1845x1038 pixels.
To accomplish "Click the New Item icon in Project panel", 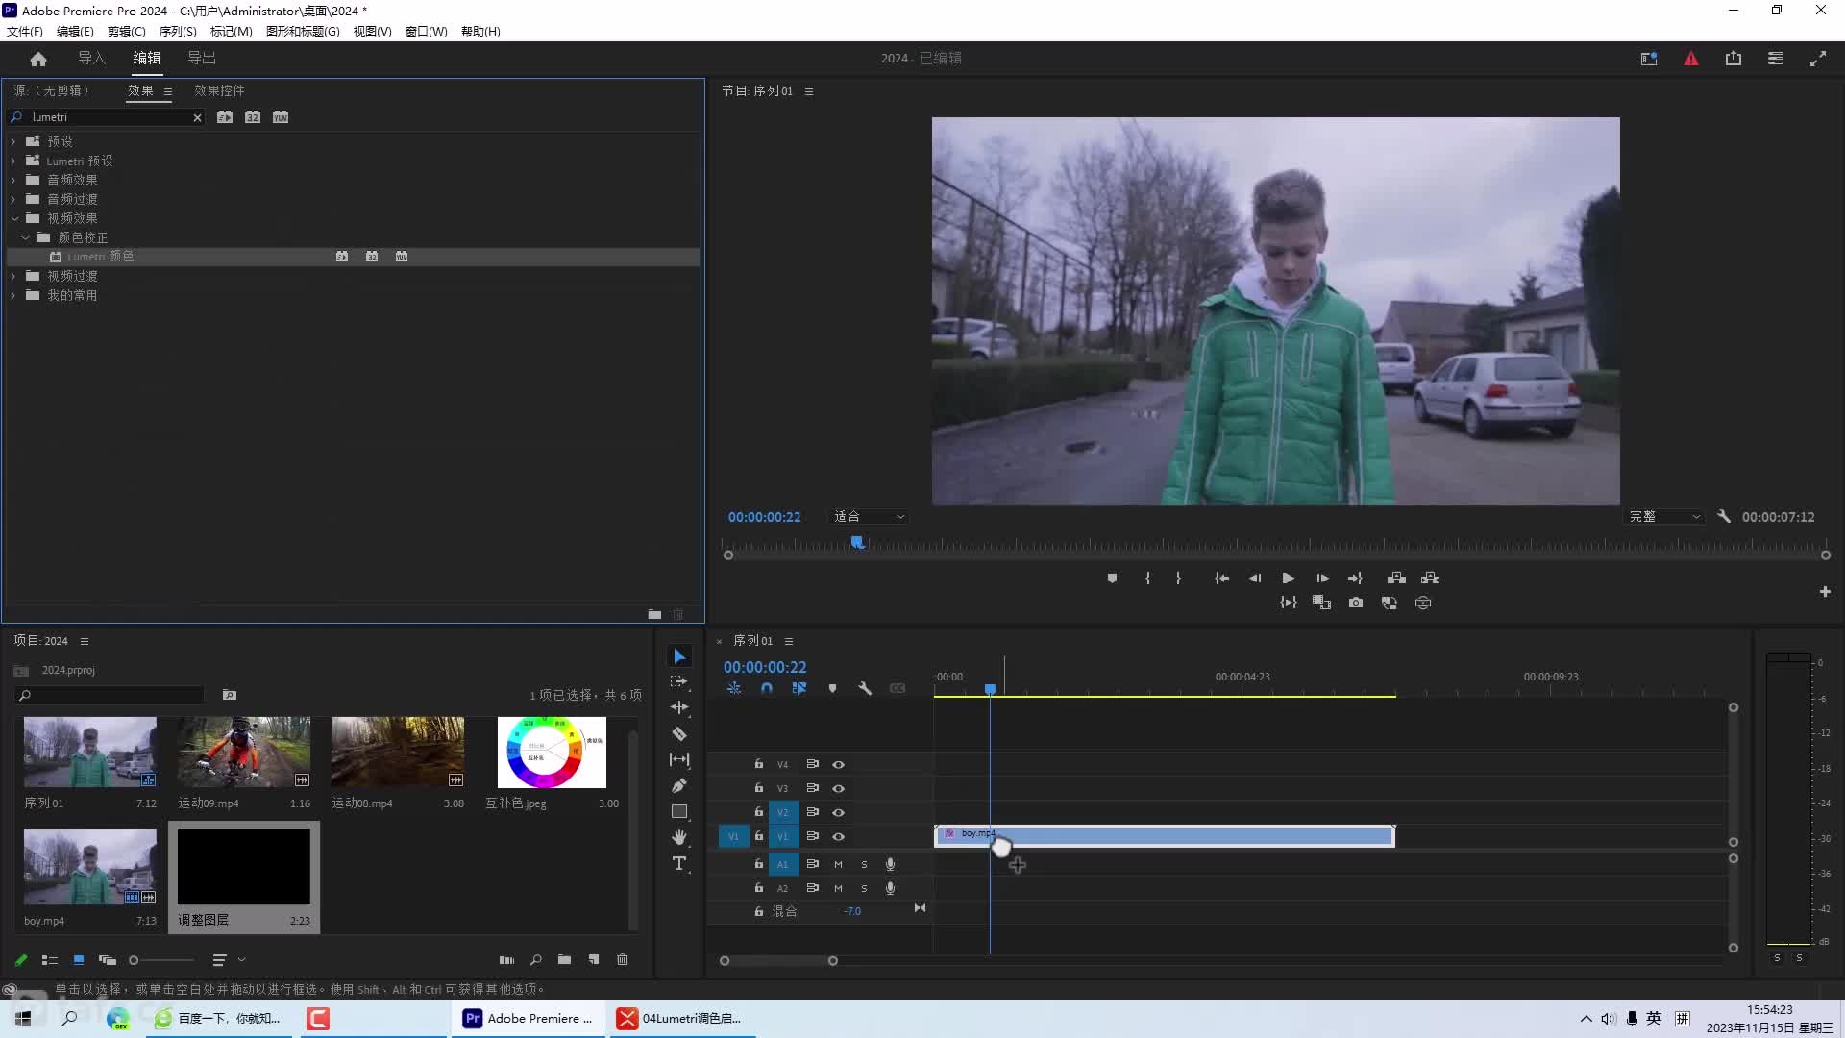I will pyautogui.click(x=594, y=959).
